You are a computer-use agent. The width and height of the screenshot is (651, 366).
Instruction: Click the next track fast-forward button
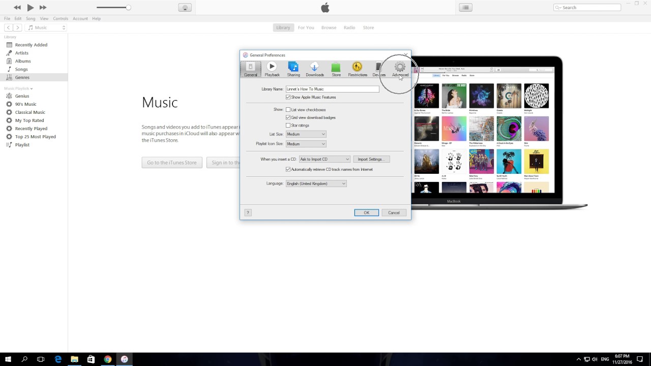click(43, 7)
